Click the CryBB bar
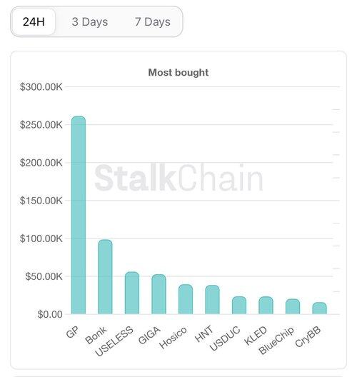Image resolution: width=357 pixels, height=377 pixels. click(319, 308)
